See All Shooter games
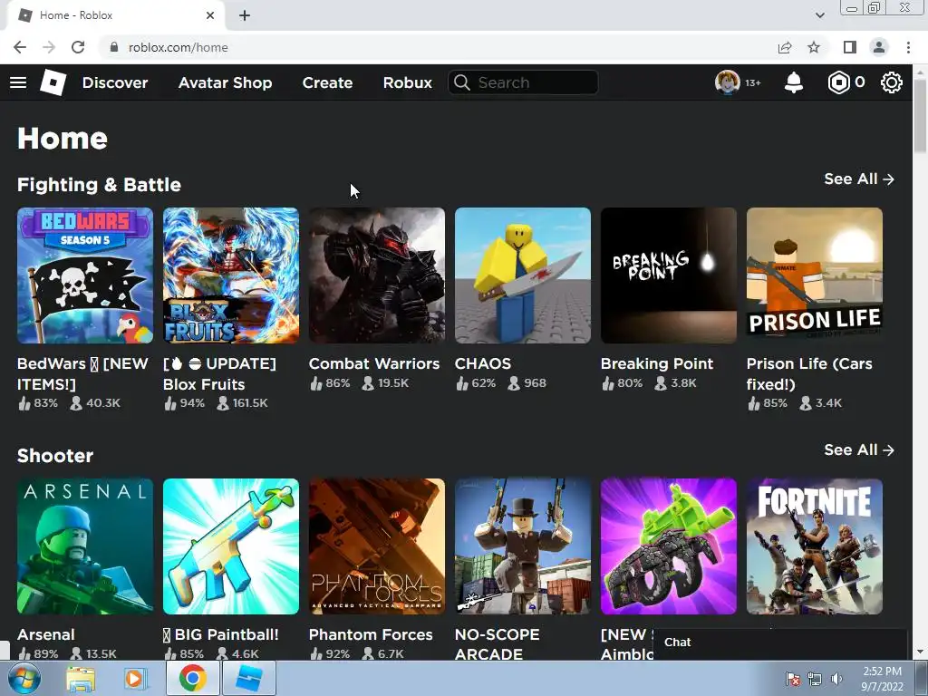This screenshot has width=928, height=696. 859,449
